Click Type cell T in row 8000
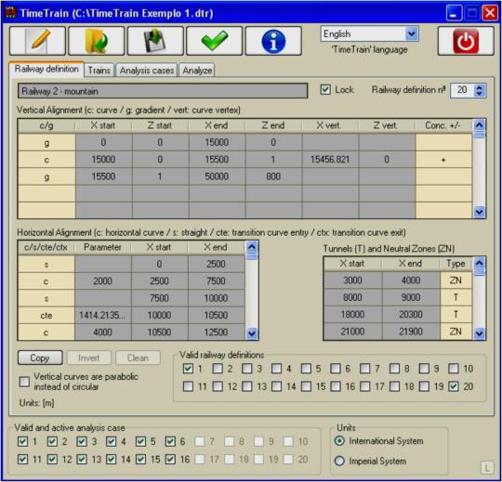 [456, 297]
